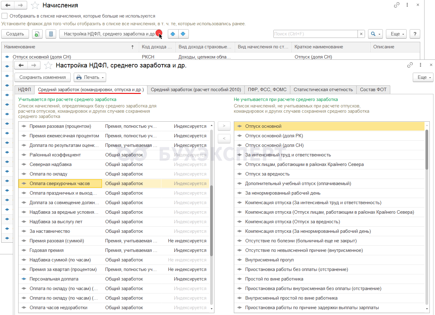435x315 pixels.
Task: Switch to the НДФЛ tab
Action: (24, 90)
